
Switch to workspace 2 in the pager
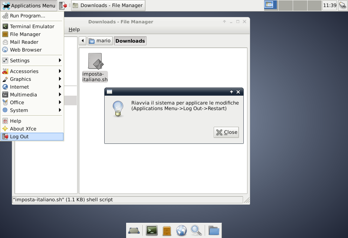[285, 5]
